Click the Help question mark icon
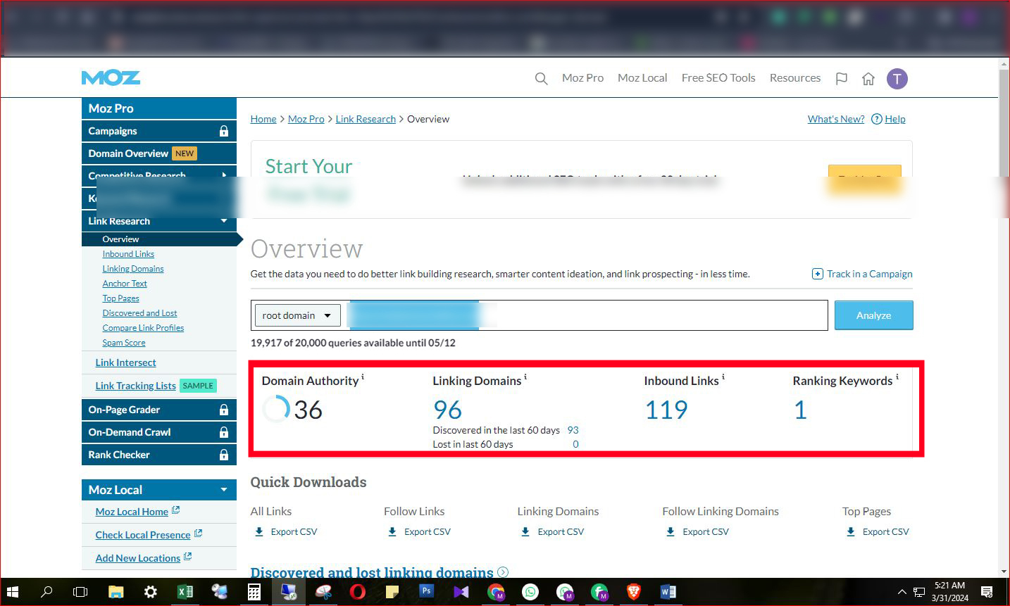The width and height of the screenshot is (1010, 606). point(878,119)
